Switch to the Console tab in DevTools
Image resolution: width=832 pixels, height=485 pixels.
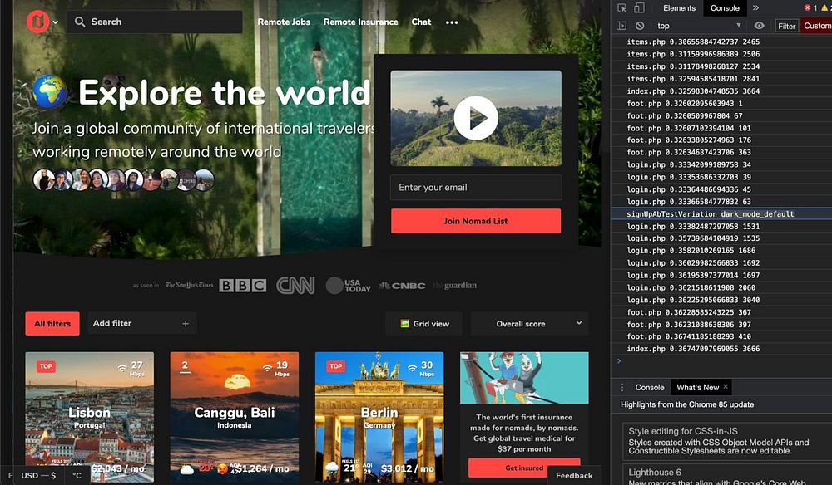pos(725,8)
